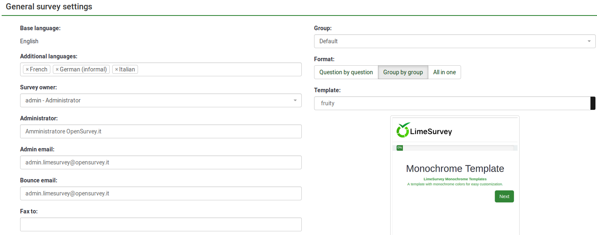Open the Survey owner dropdown

(161, 100)
